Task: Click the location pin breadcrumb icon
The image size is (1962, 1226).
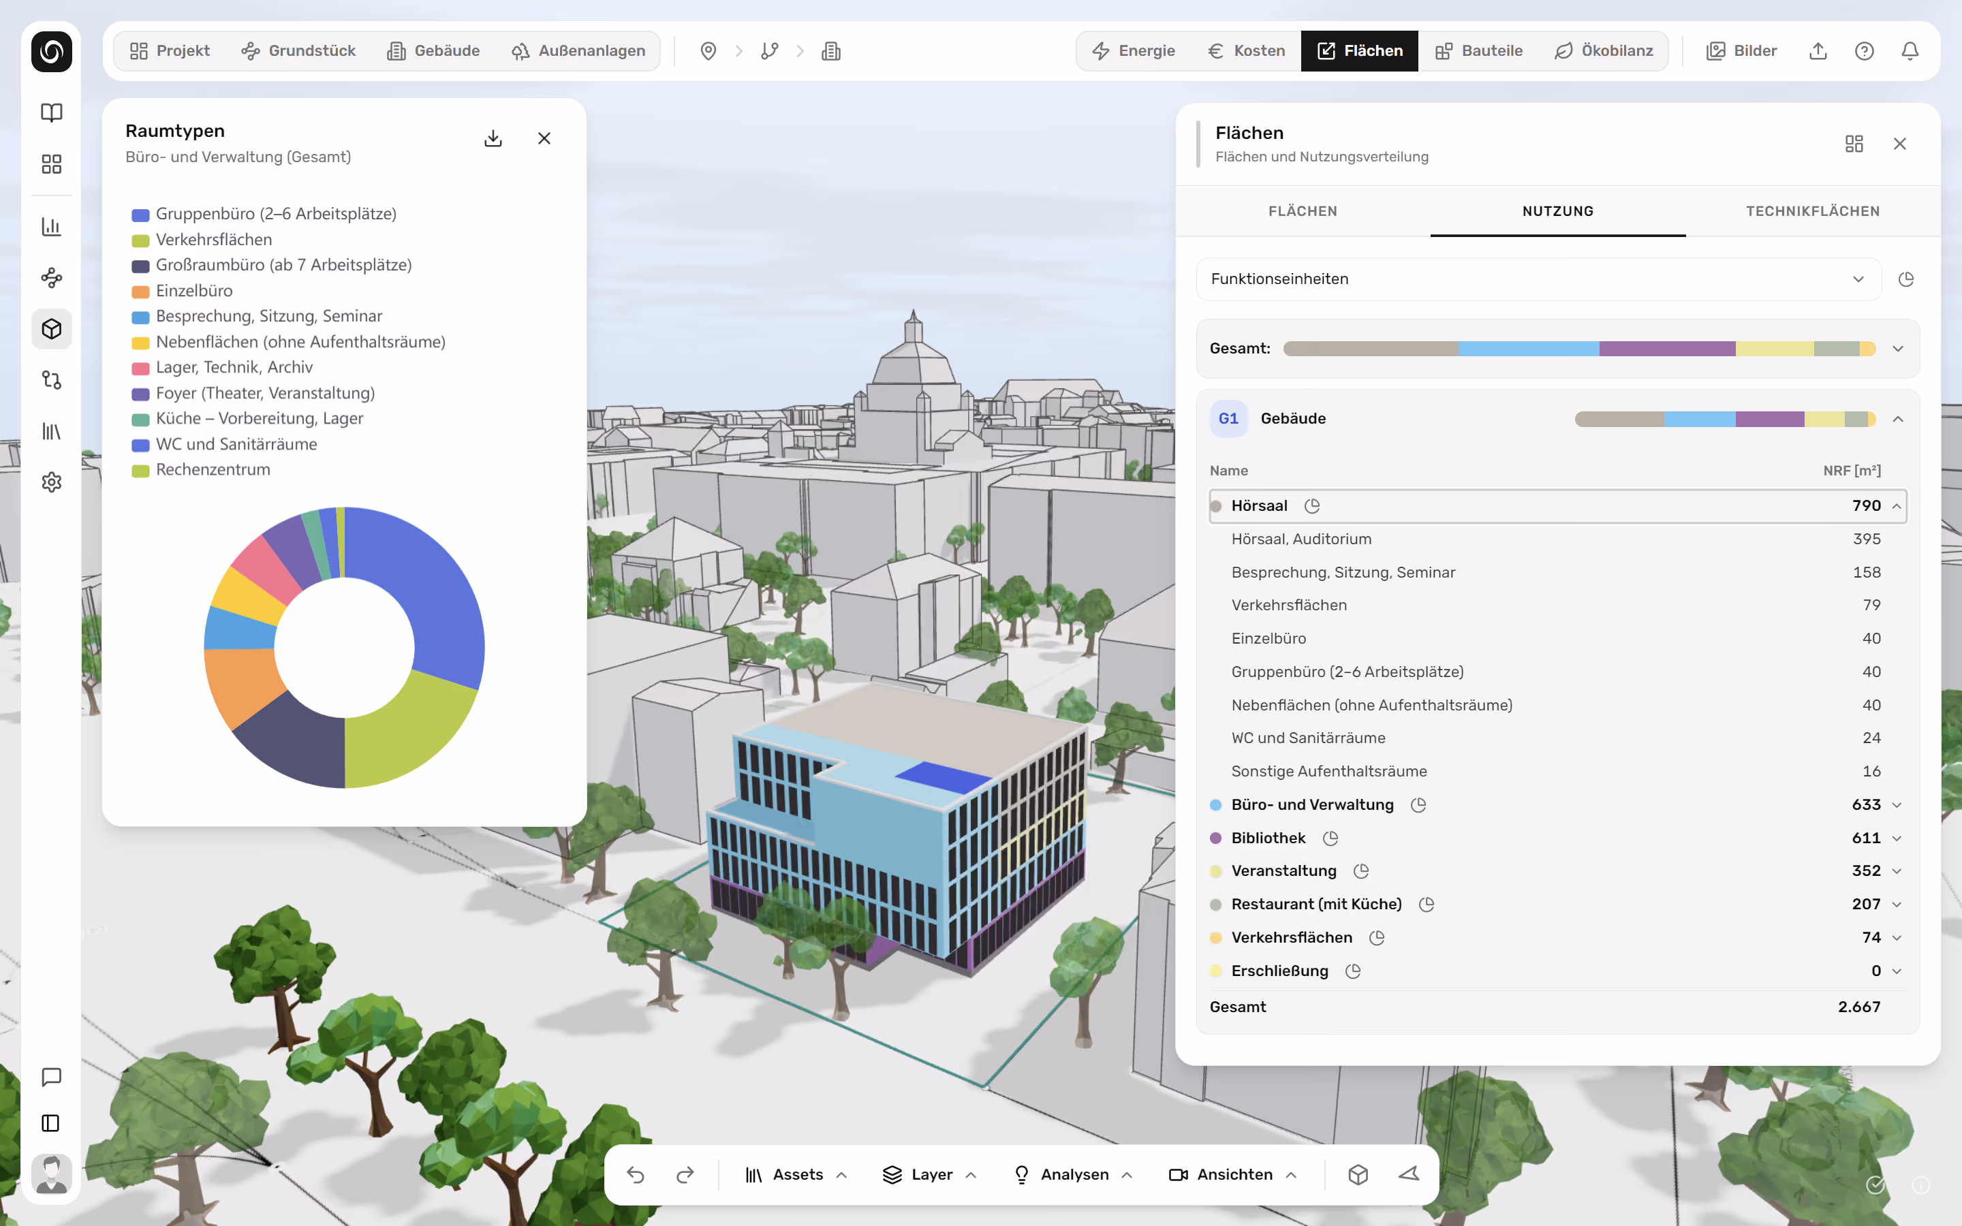Action: [x=708, y=51]
